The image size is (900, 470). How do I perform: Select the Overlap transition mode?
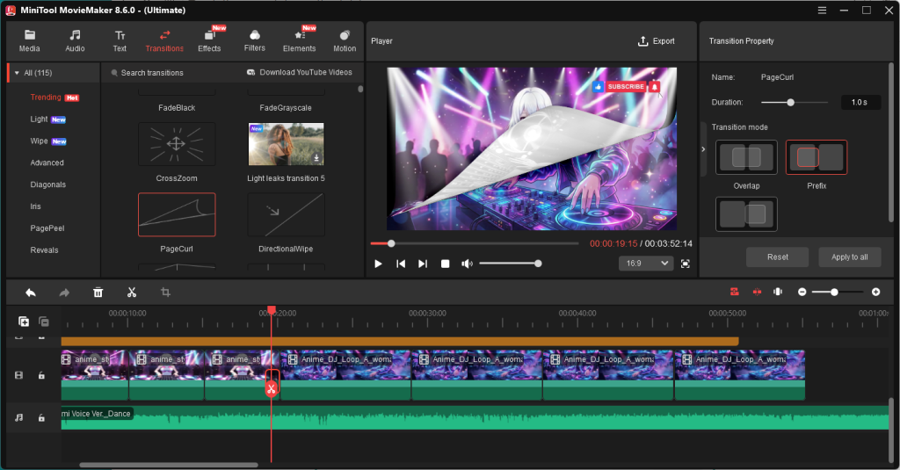click(x=746, y=158)
